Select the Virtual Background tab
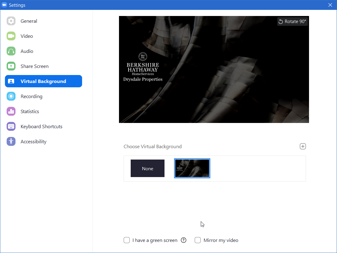 (43, 81)
